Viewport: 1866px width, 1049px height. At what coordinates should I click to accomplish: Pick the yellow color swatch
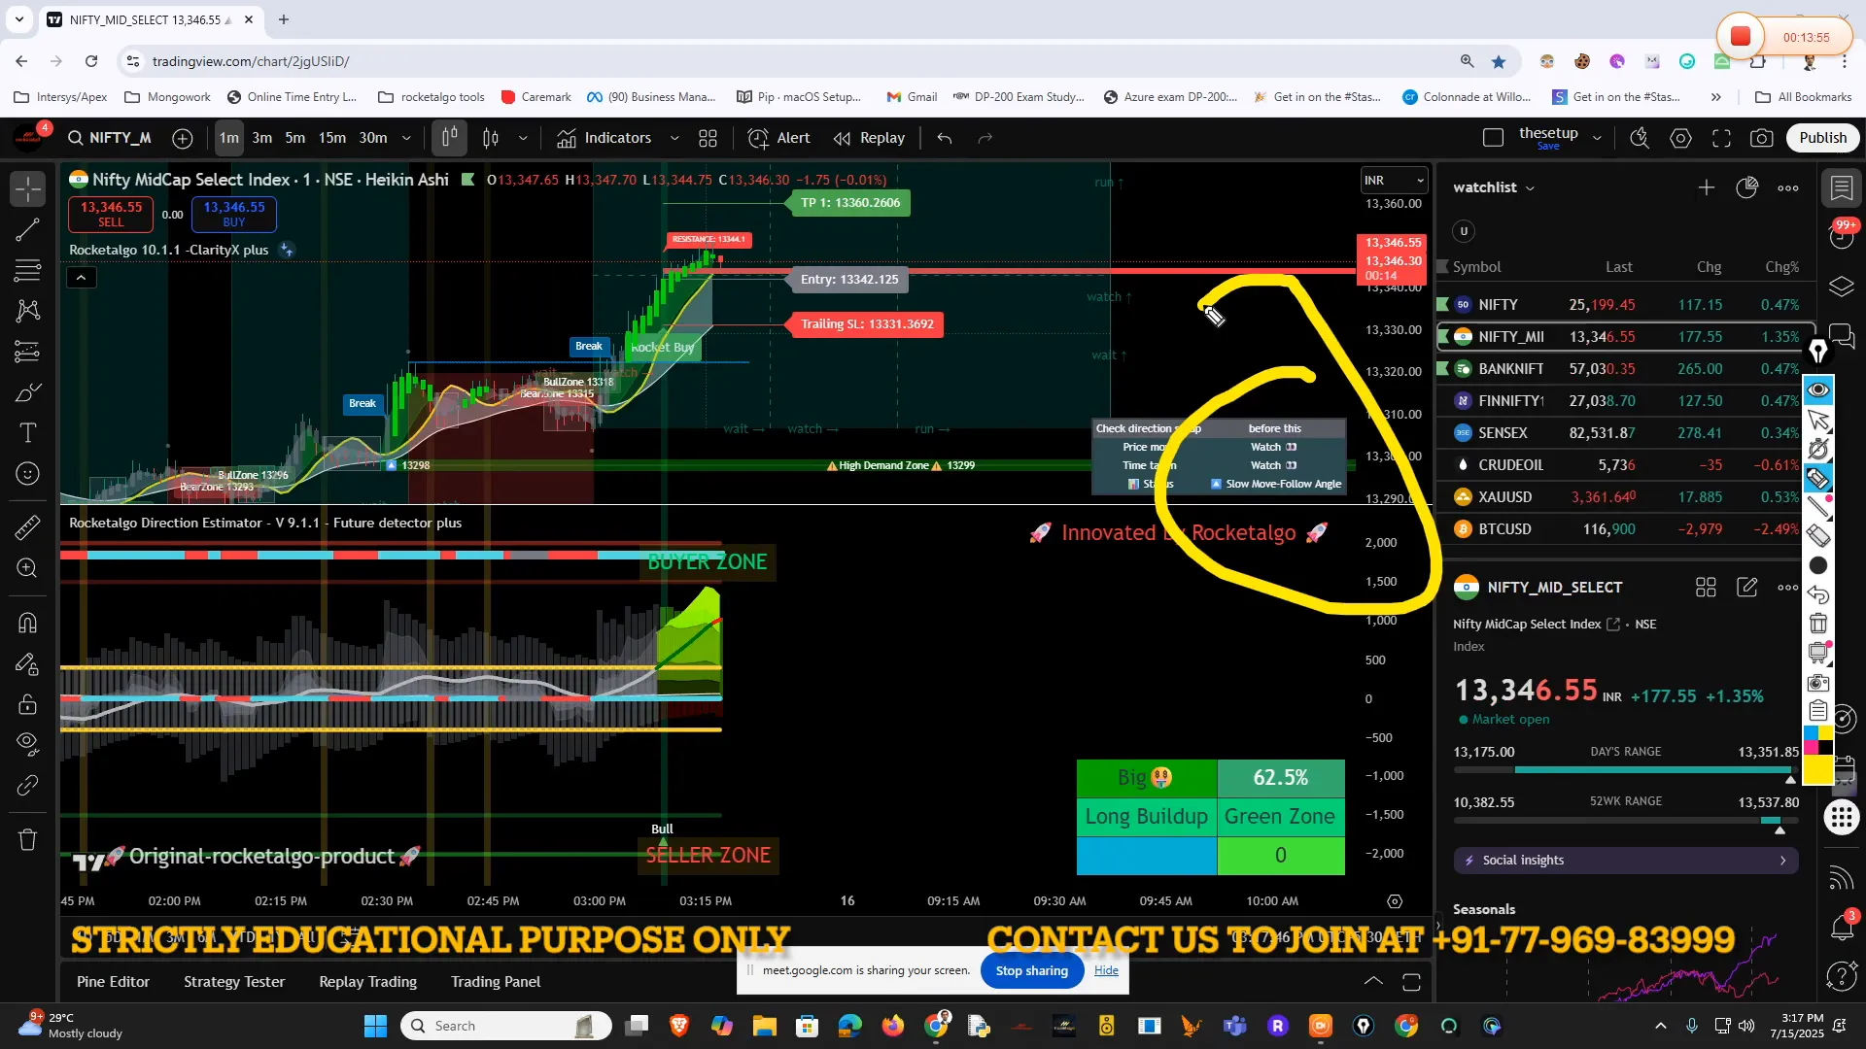(1817, 771)
